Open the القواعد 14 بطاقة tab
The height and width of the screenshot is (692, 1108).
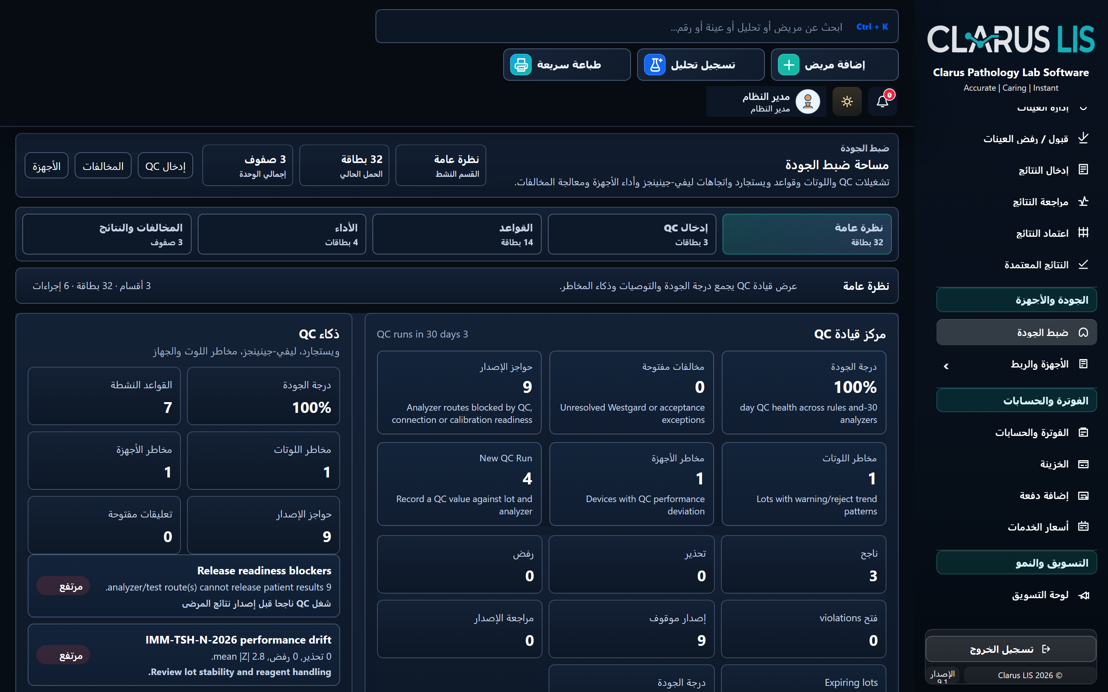457,235
